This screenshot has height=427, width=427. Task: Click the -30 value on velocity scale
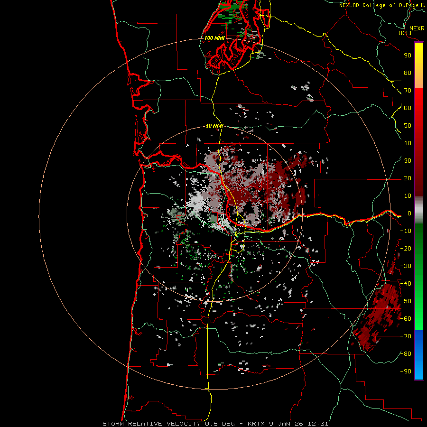coord(406,266)
